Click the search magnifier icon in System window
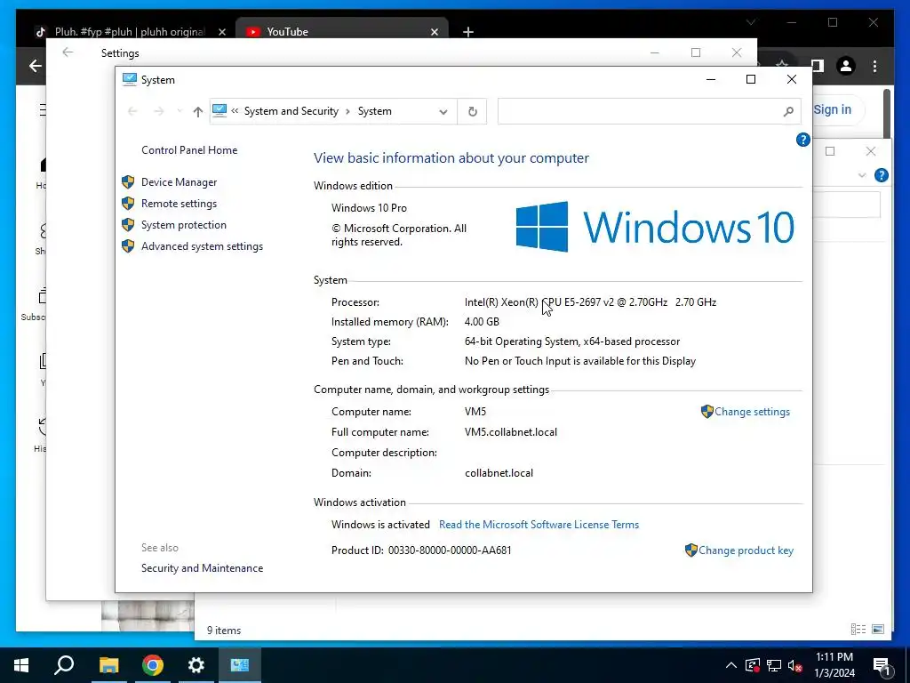Screen dimensions: 910x683 point(788,111)
